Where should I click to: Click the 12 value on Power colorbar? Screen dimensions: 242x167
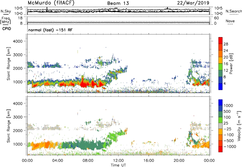point(226,71)
